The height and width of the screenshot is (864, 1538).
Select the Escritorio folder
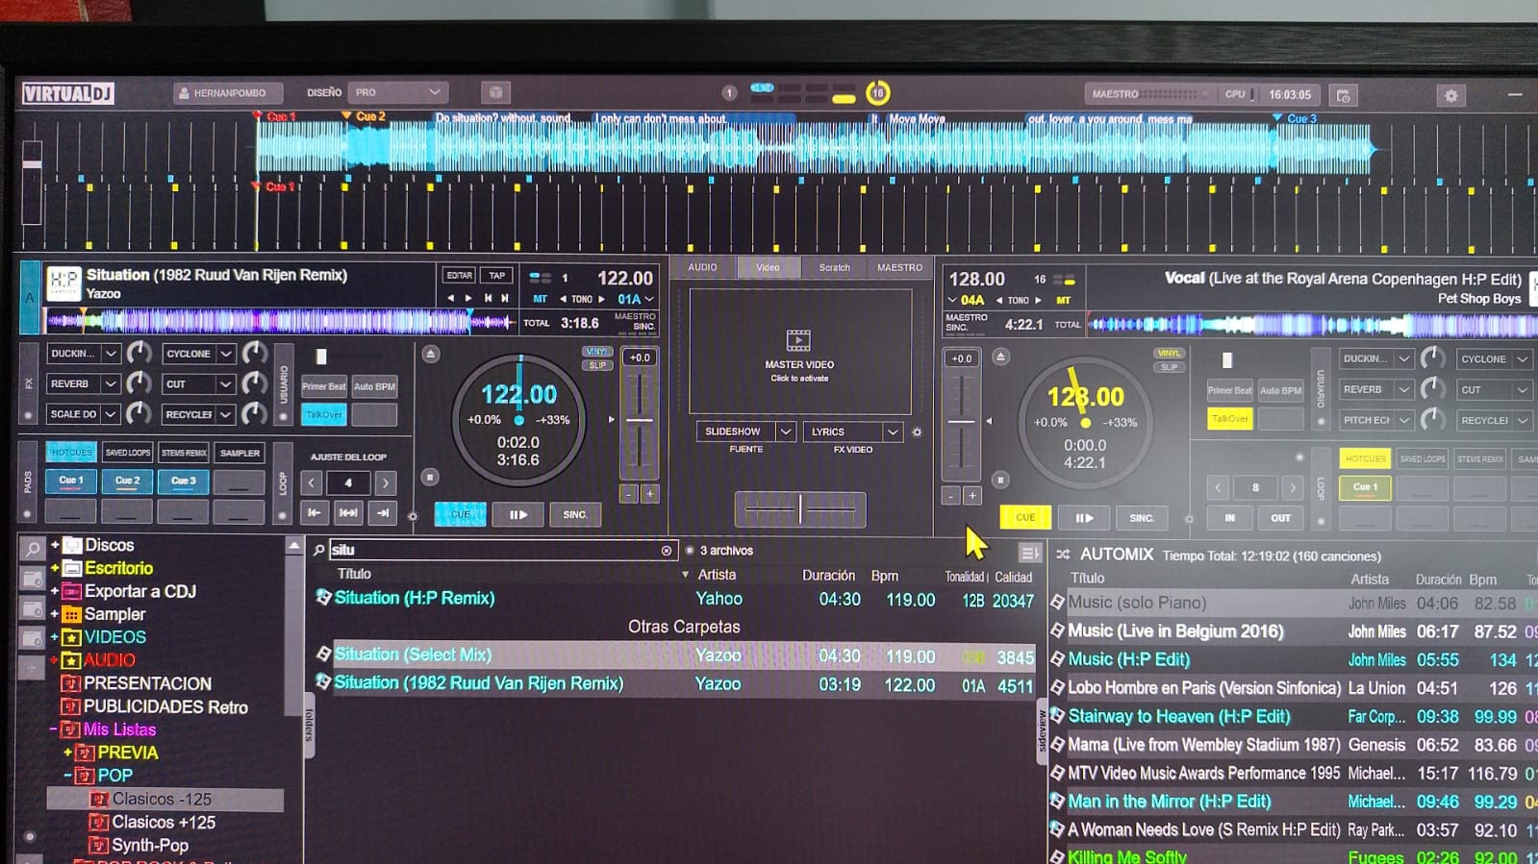pos(118,568)
